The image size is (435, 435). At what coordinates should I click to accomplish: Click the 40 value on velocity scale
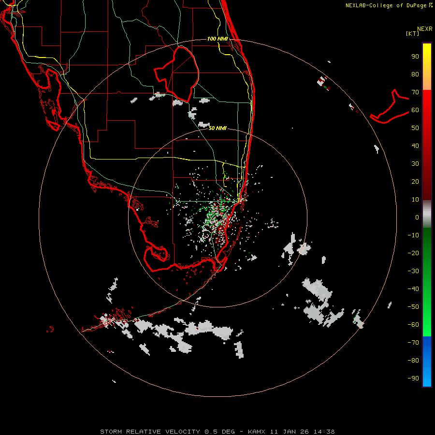point(415,146)
